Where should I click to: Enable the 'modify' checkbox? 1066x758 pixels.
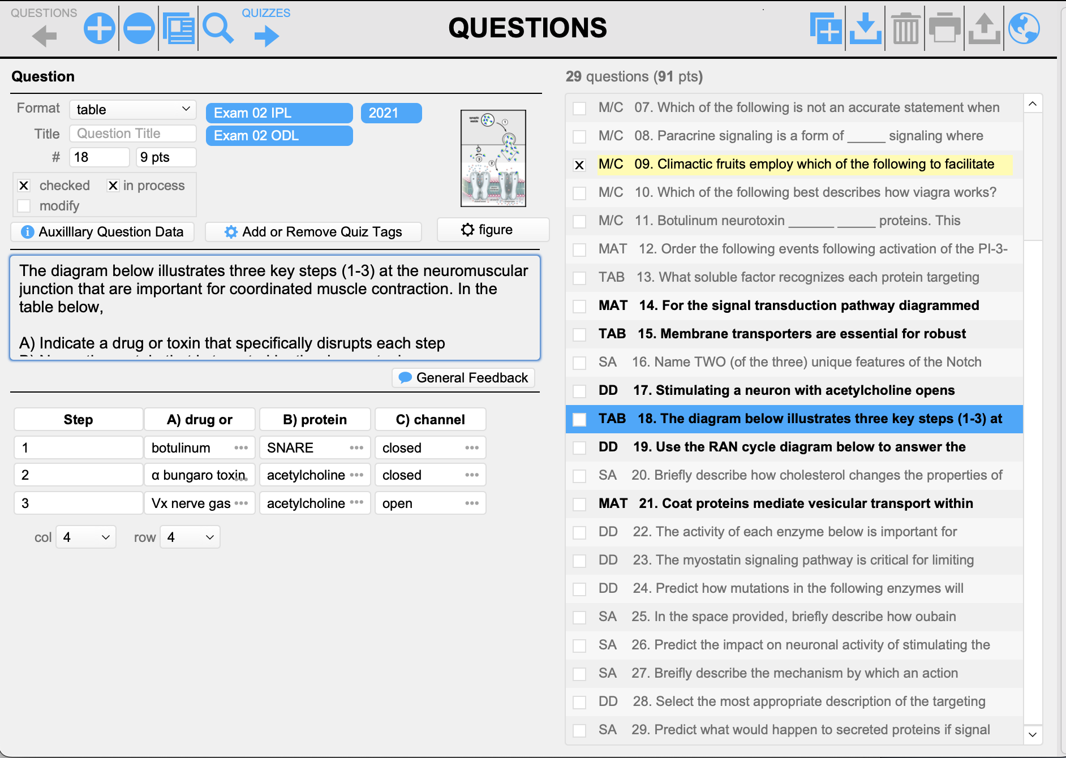[24, 206]
